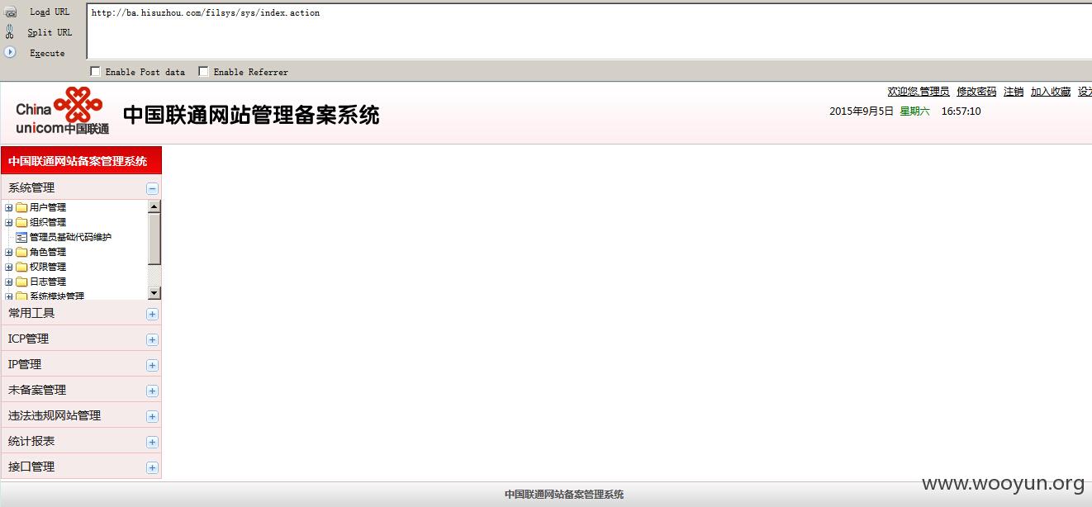Click the tree scrollbar down arrow
Screen dimensions: 1092x507
tap(154, 293)
